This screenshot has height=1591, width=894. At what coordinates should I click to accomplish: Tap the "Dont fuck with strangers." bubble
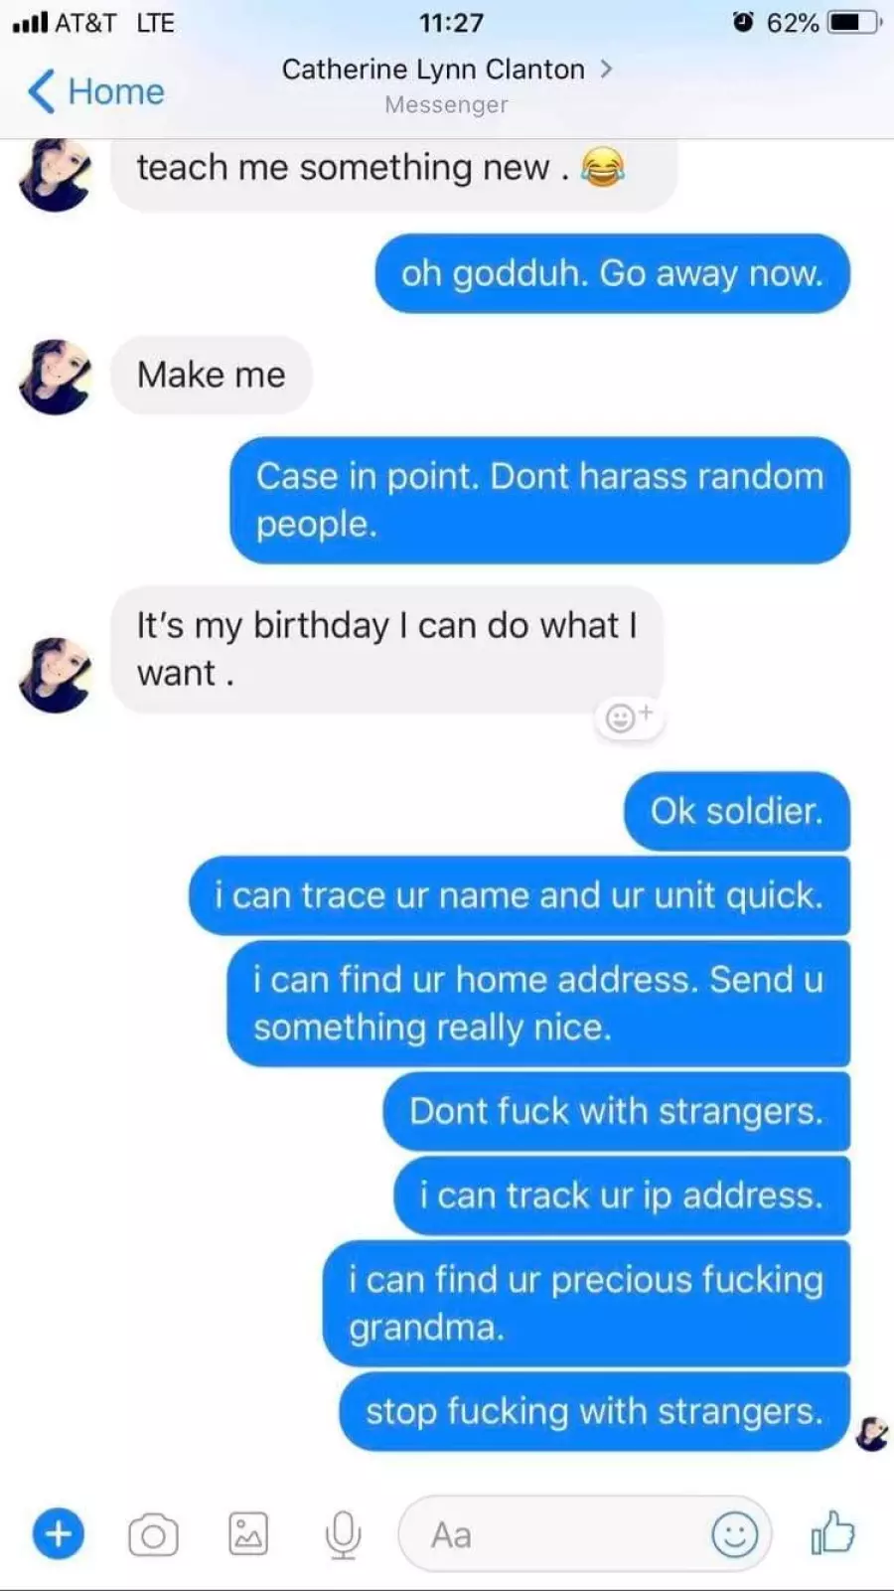point(617,1111)
